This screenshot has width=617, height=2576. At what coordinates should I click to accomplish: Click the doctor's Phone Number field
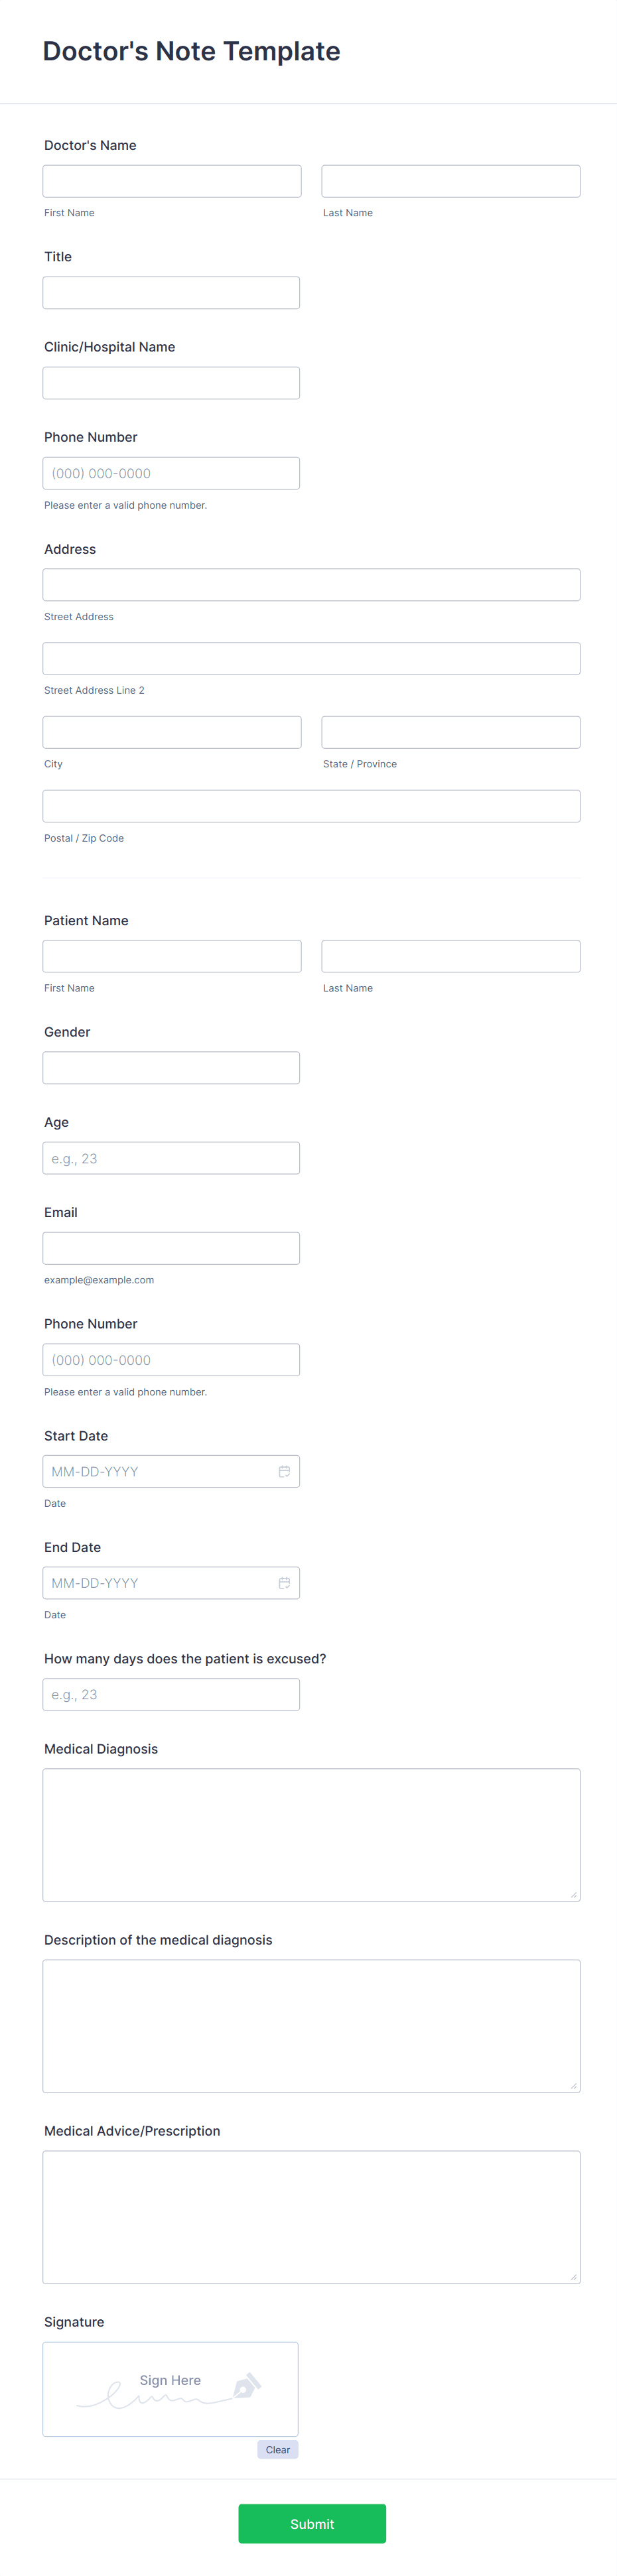[x=171, y=472]
